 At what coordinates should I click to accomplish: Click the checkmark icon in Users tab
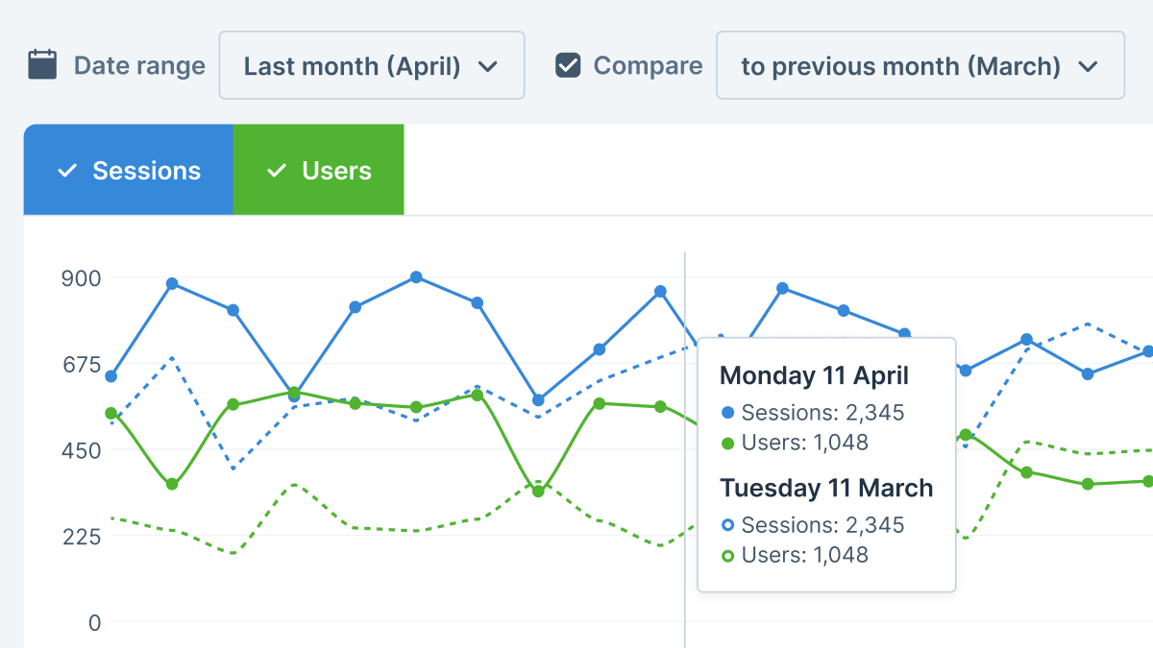[x=277, y=171]
